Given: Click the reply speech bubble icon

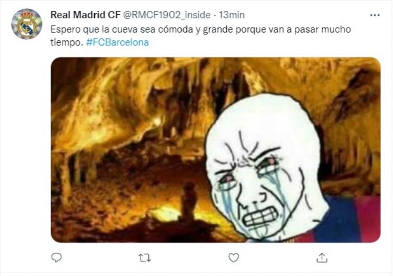Looking at the screenshot, I should coord(56,258).
